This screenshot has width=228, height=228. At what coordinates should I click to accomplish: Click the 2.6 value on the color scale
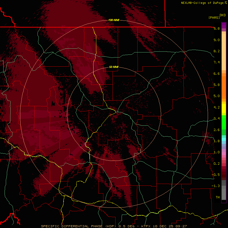(x=217, y=130)
